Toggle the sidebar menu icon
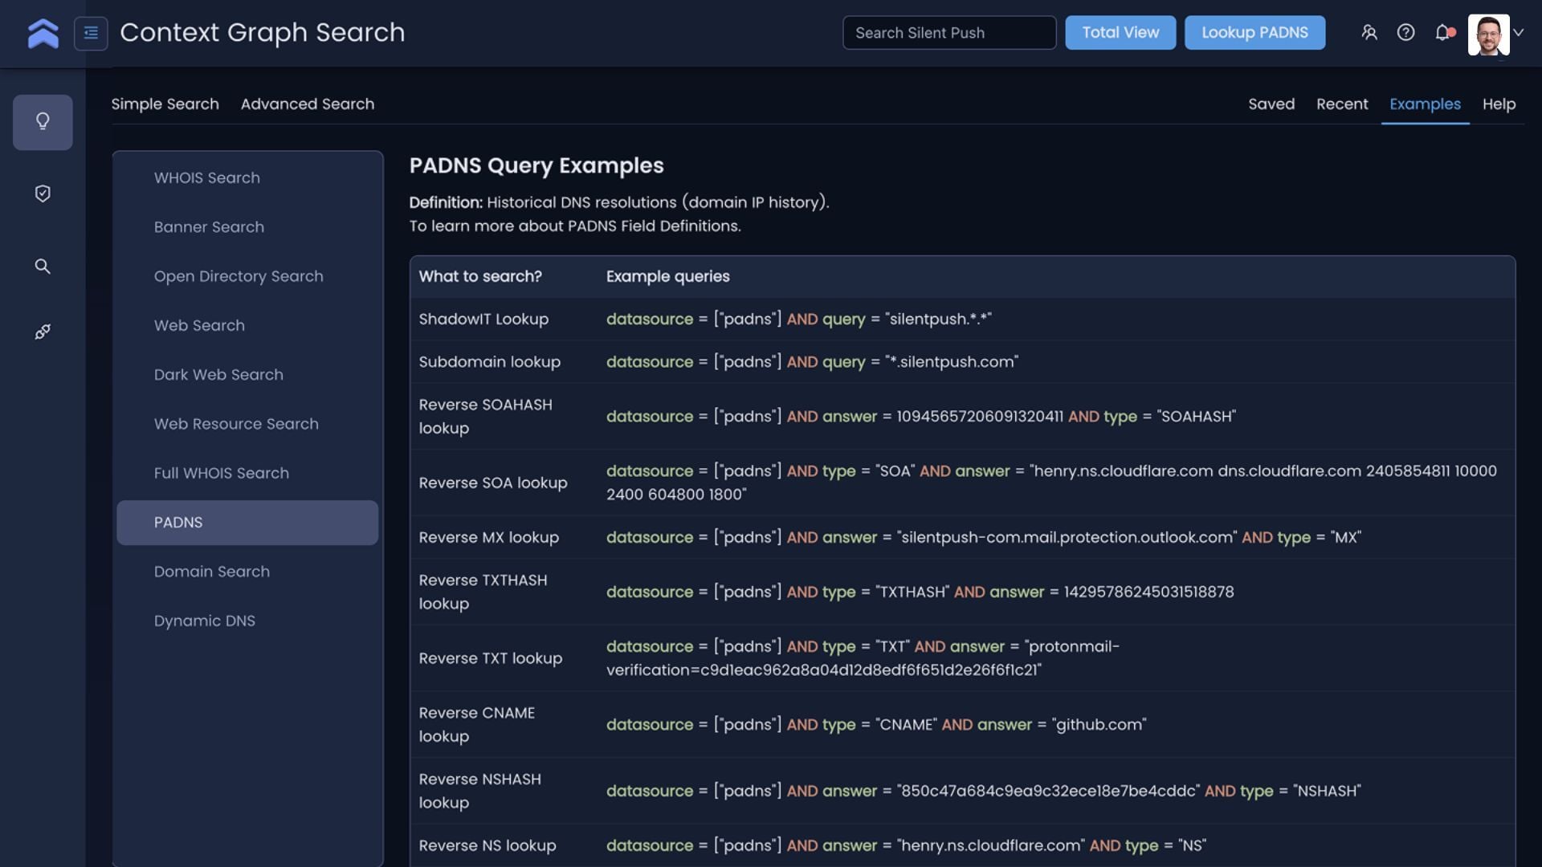Image resolution: width=1542 pixels, height=867 pixels. click(91, 33)
